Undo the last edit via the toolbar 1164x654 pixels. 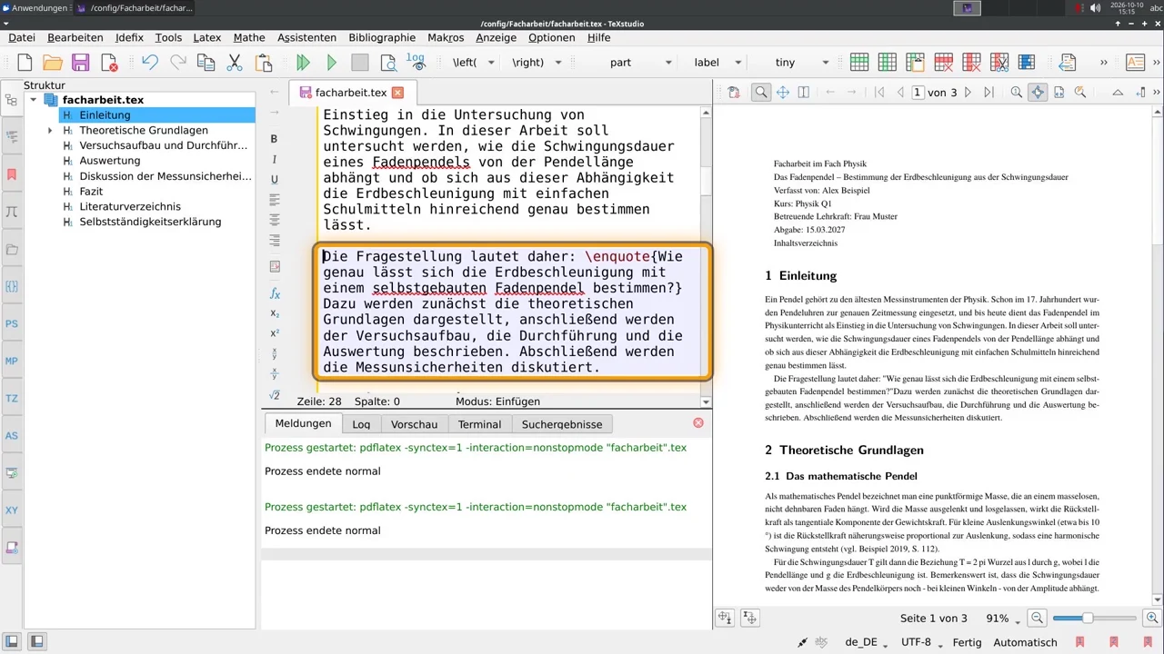click(x=150, y=63)
